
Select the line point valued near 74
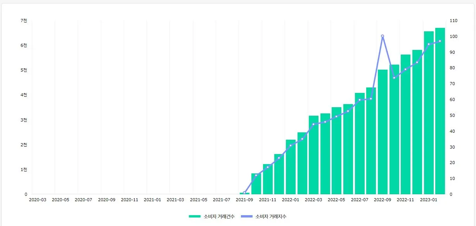click(394, 77)
